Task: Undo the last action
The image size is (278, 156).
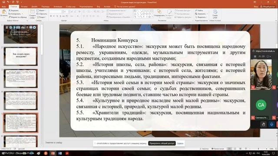Action: click(8, 2)
